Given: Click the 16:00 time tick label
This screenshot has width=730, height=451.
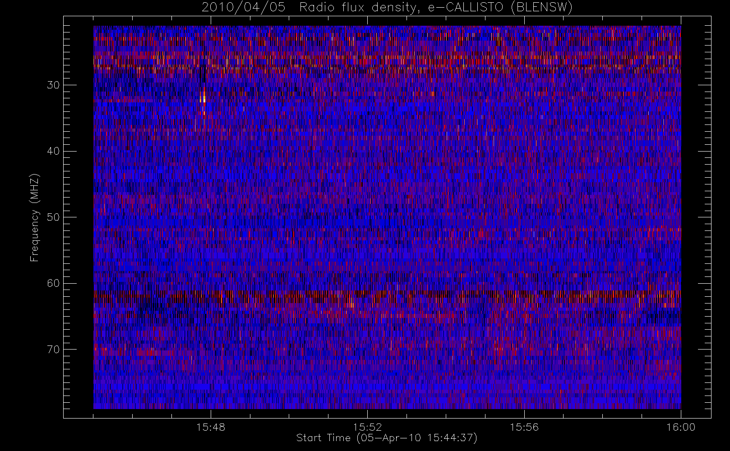Looking at the screenshot, I should tap(681, 427).
